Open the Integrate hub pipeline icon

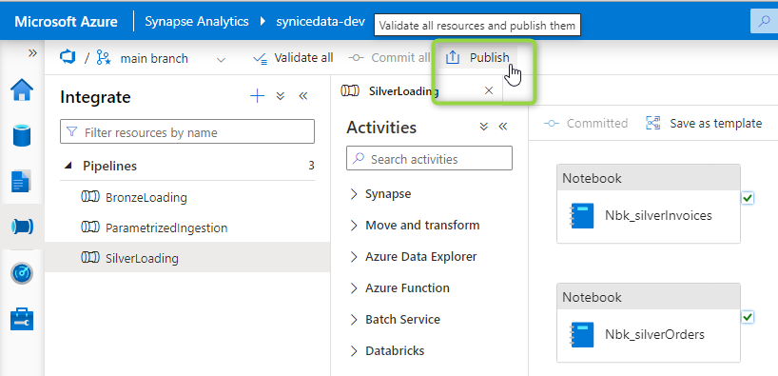(22, 227)
